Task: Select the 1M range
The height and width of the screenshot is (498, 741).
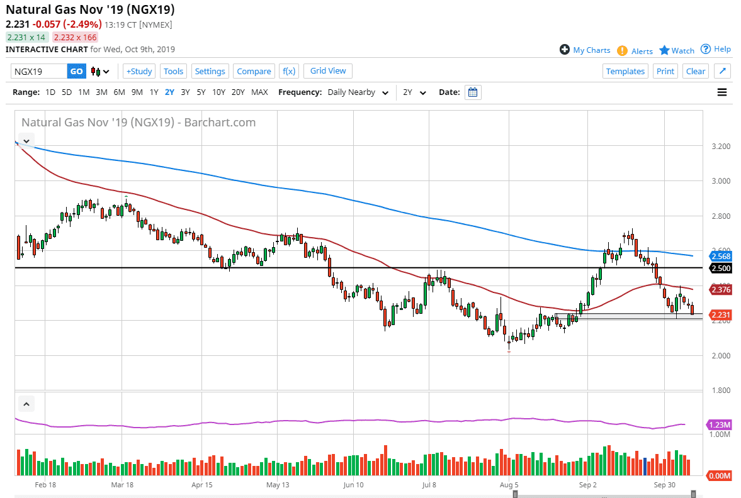Action: pos(84,92)
